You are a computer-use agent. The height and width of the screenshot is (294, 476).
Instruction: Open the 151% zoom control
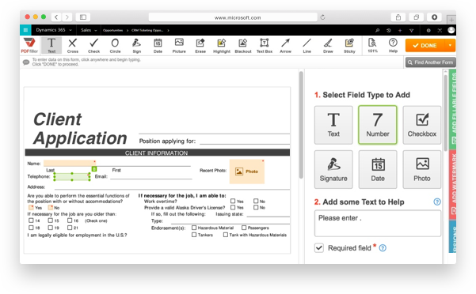[372, 45]
